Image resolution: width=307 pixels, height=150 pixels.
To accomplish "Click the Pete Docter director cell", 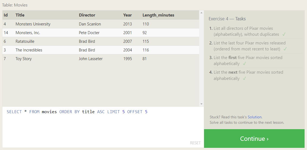I will tap(89, 33).
